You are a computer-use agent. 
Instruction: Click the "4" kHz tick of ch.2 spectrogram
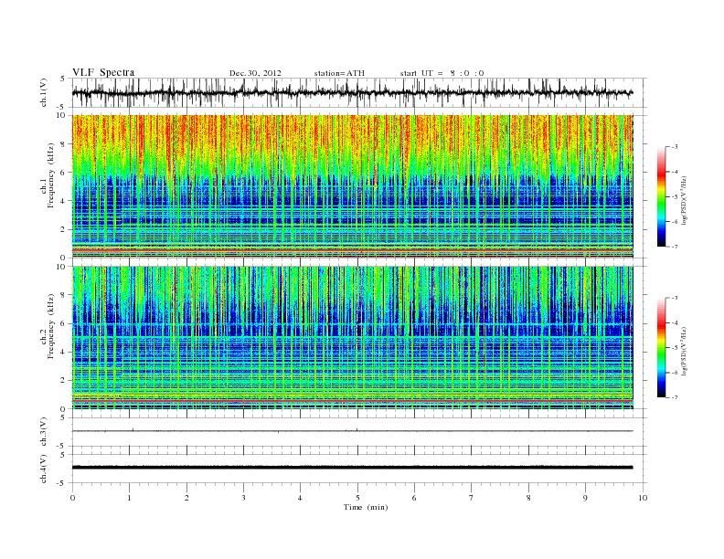coord(63,353)
